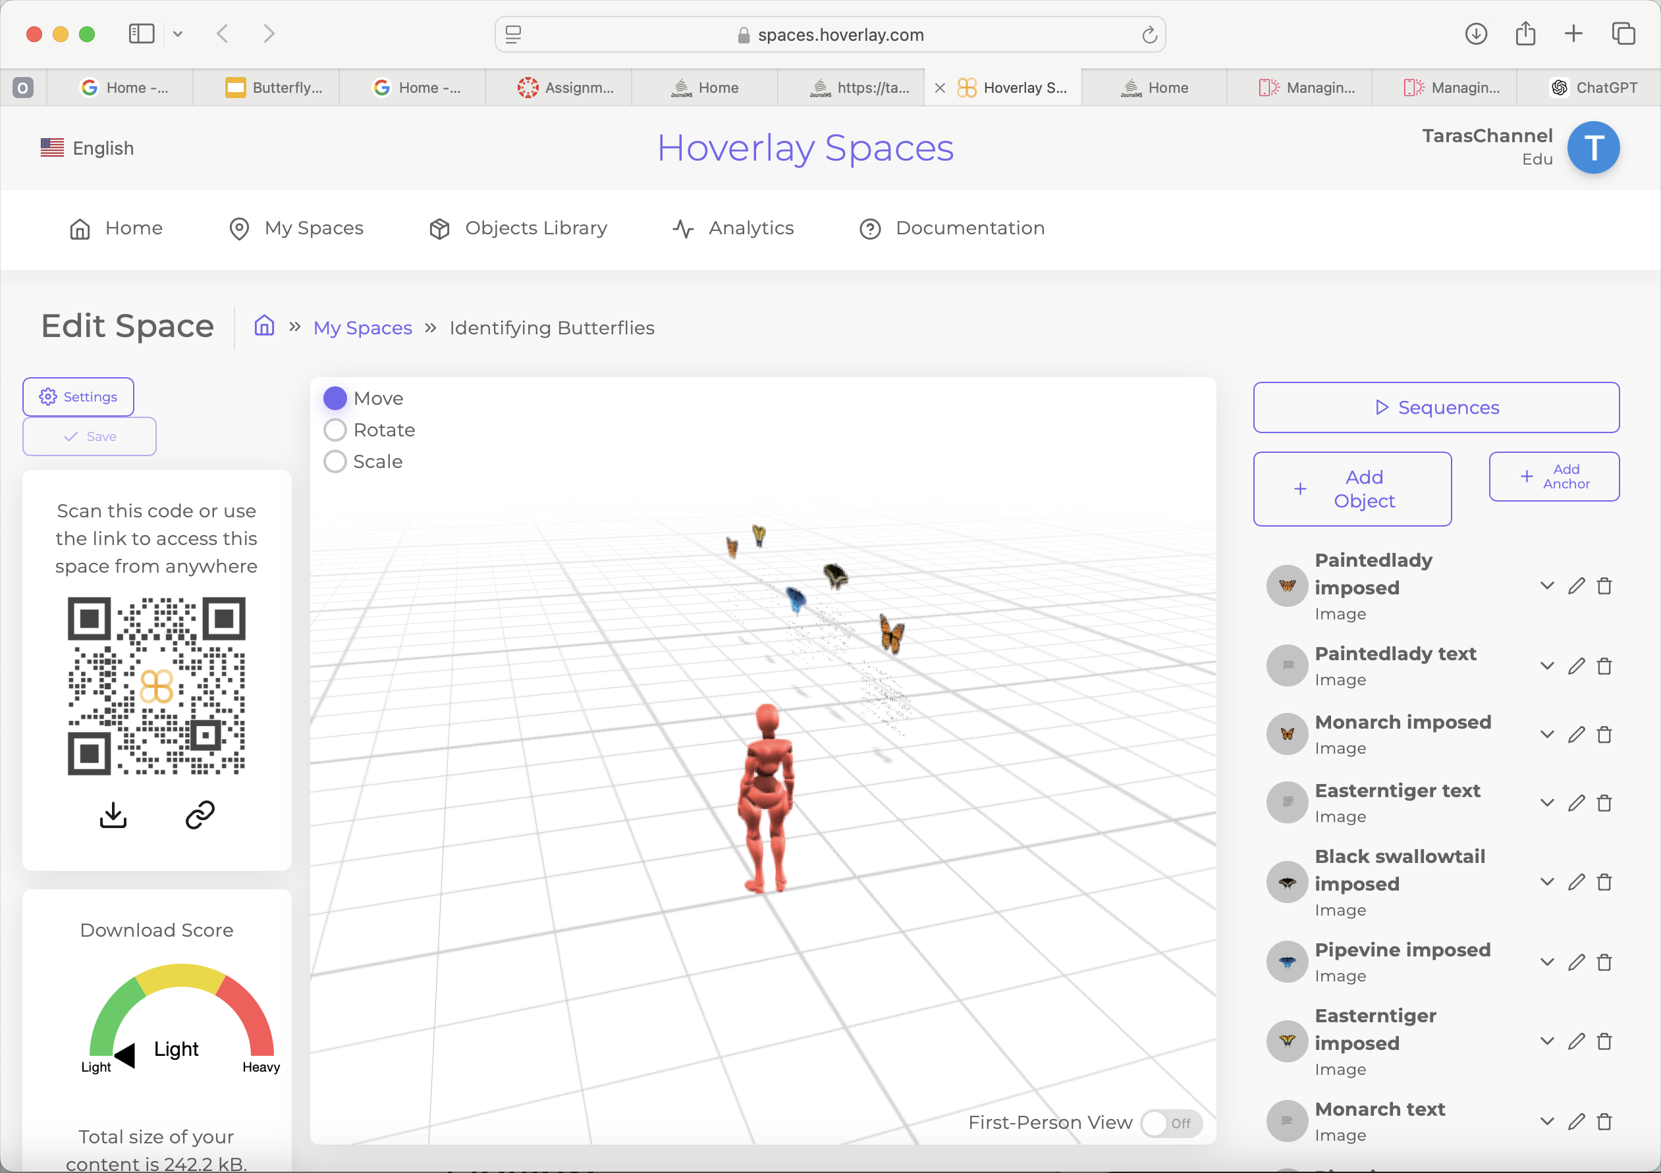
Task: Edit the Pipevine imposed object
Action: (x=1576, y=962)
